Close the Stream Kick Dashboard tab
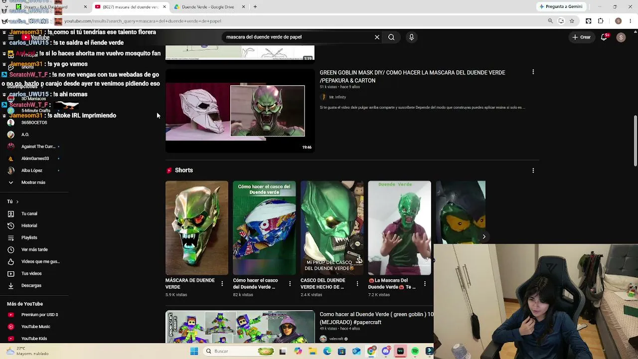The image size is (638, 359). tap(85, 7)
